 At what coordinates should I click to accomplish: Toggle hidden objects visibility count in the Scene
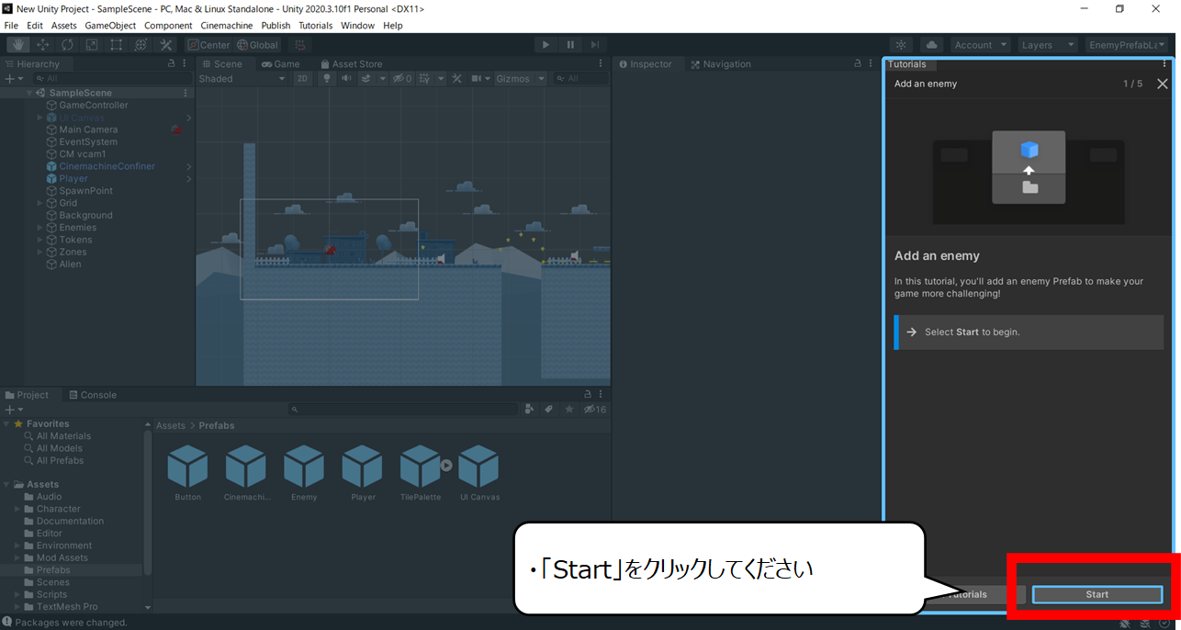402,79
